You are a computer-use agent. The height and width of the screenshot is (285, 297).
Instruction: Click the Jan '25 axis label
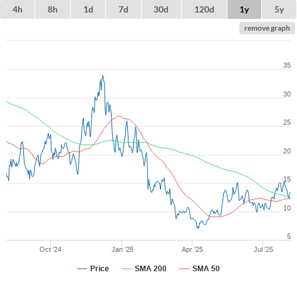[122, 249]
